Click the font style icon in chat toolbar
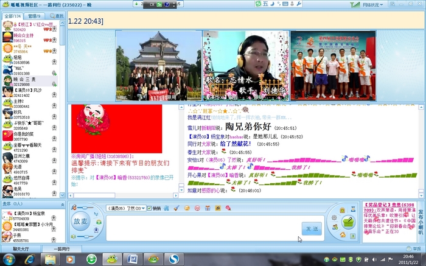The width and height of the screenshot is (426, 266). click(x=166, y=208)
